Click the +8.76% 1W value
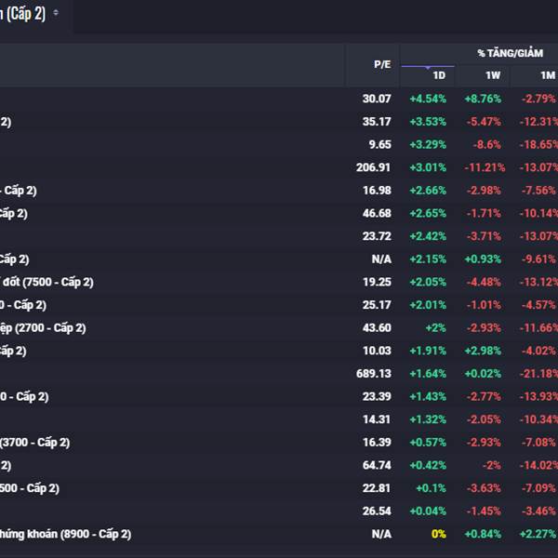The height and width of the screenshot is (558, 558). point(484,99)
